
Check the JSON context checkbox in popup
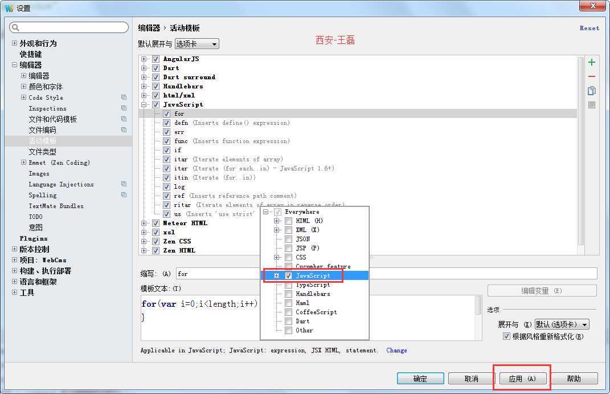click(x=288, y=239)
